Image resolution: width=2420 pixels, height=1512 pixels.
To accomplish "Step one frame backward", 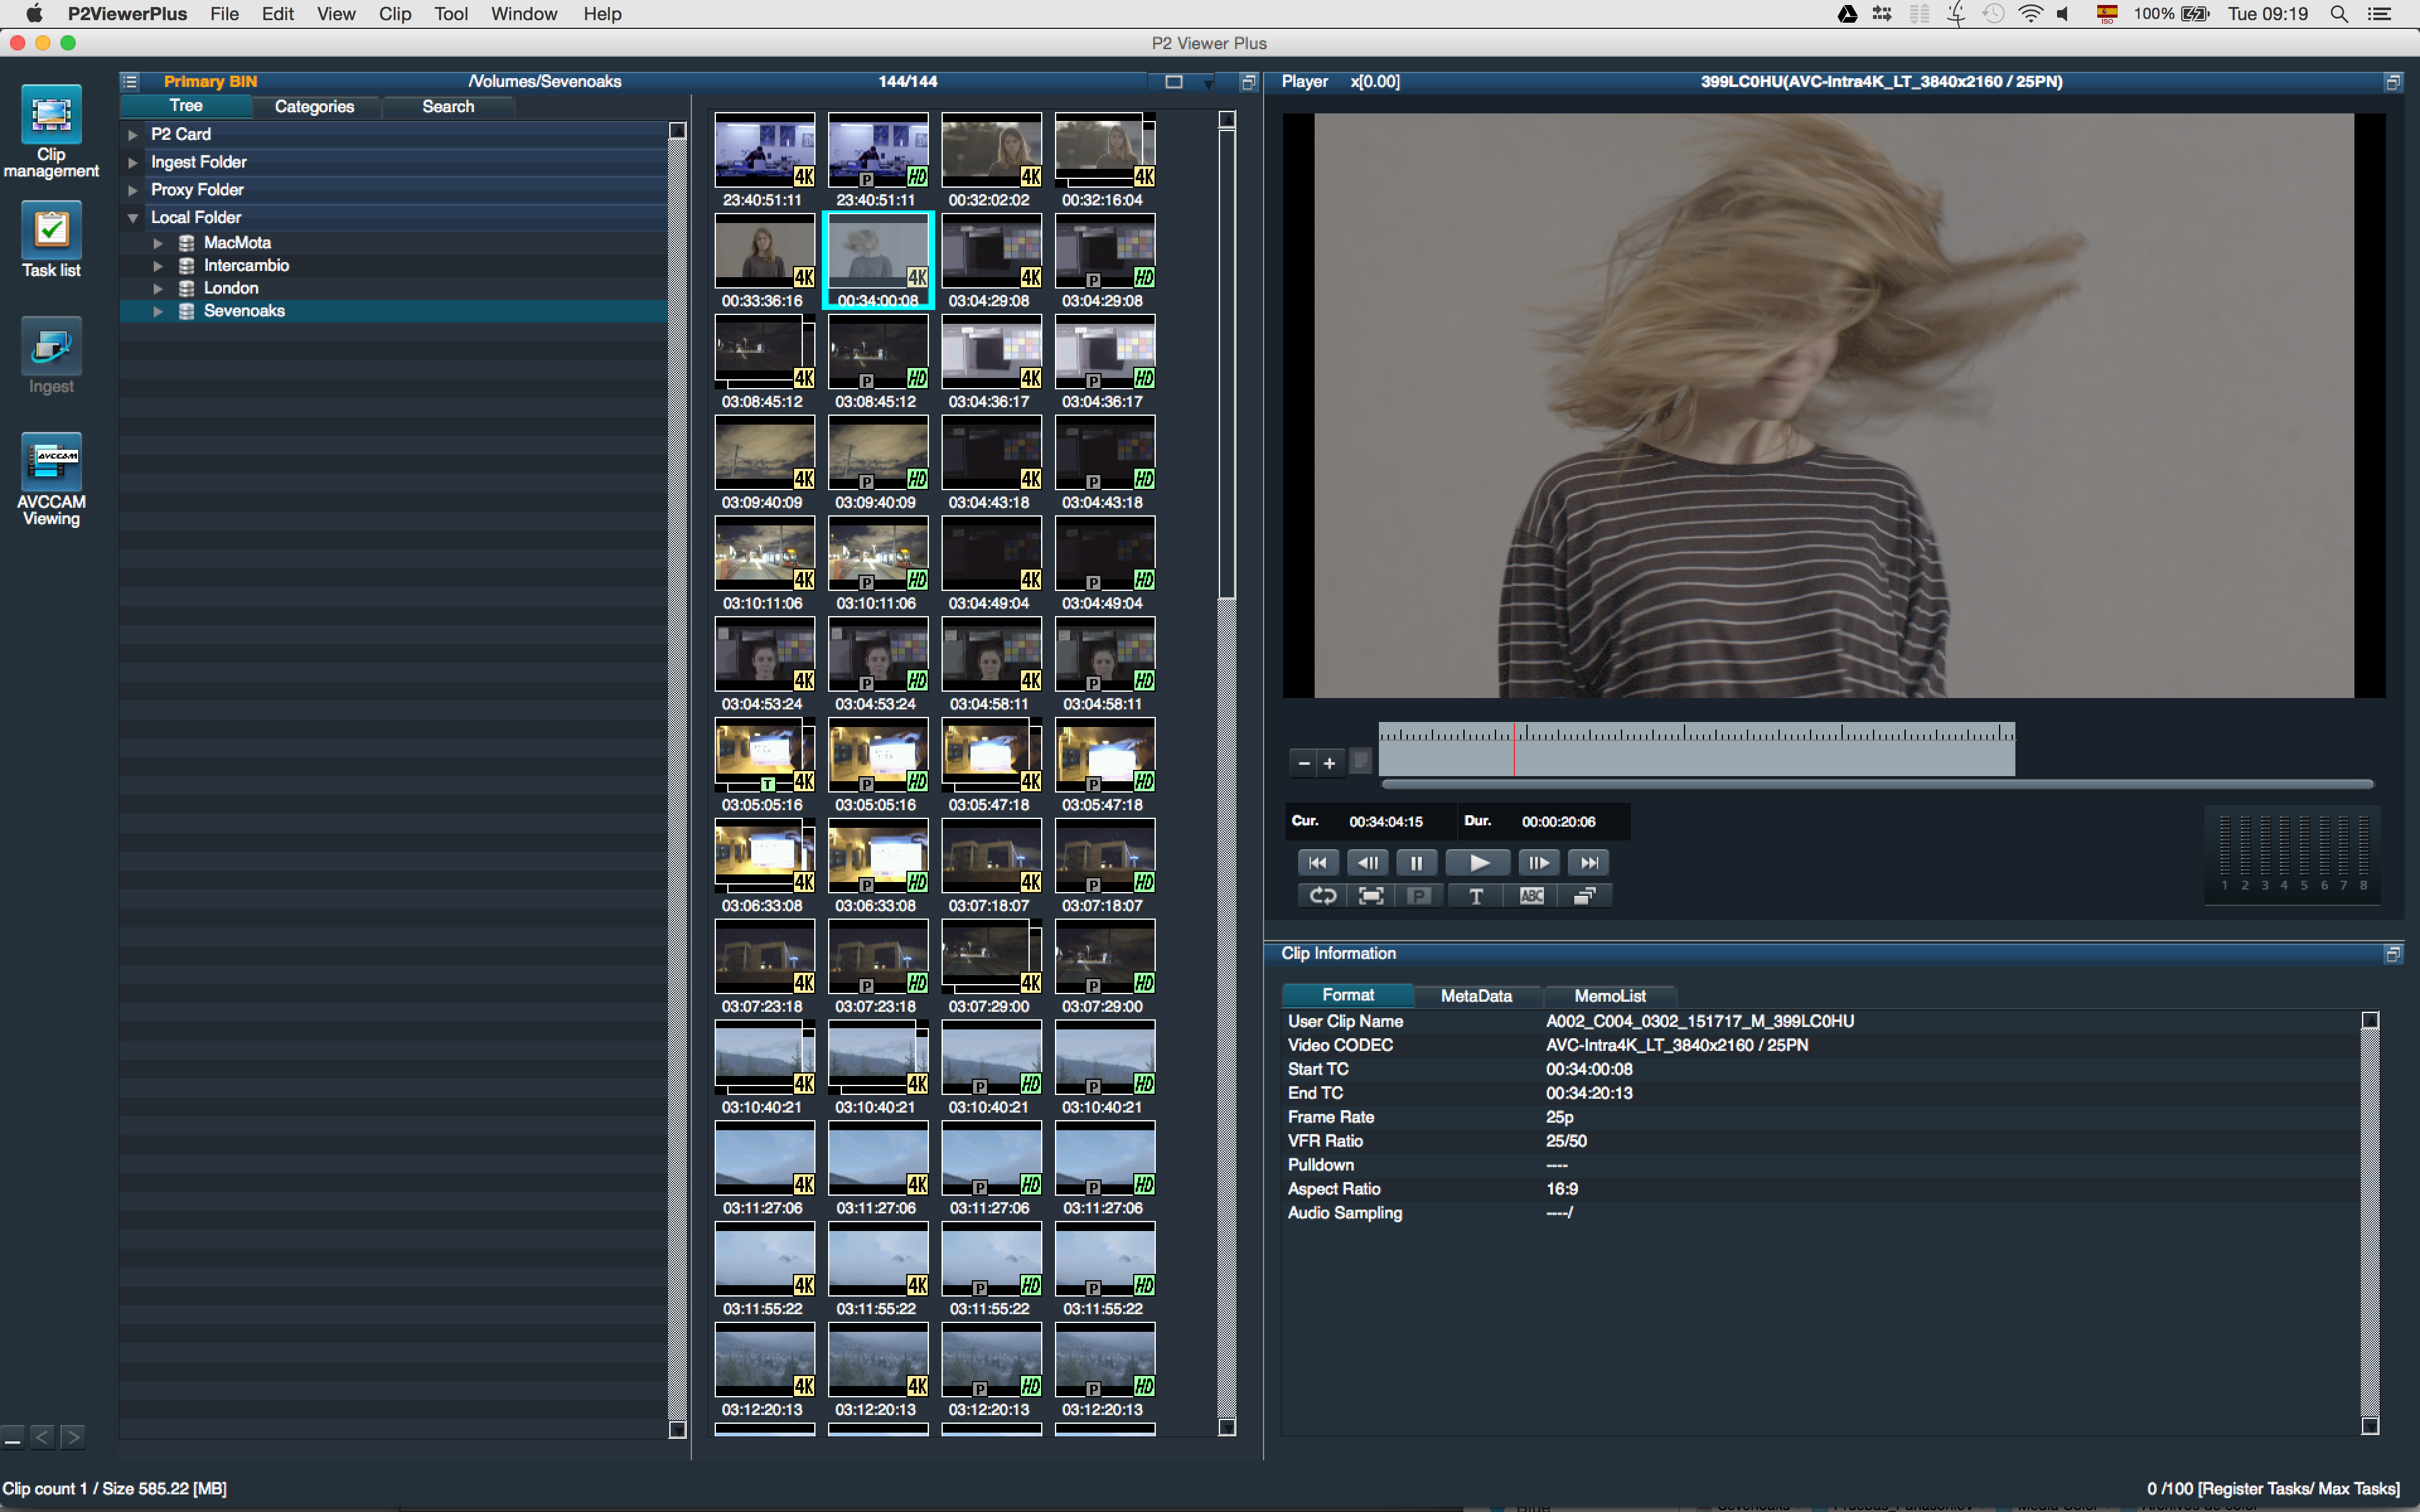I will point(1367,862).
